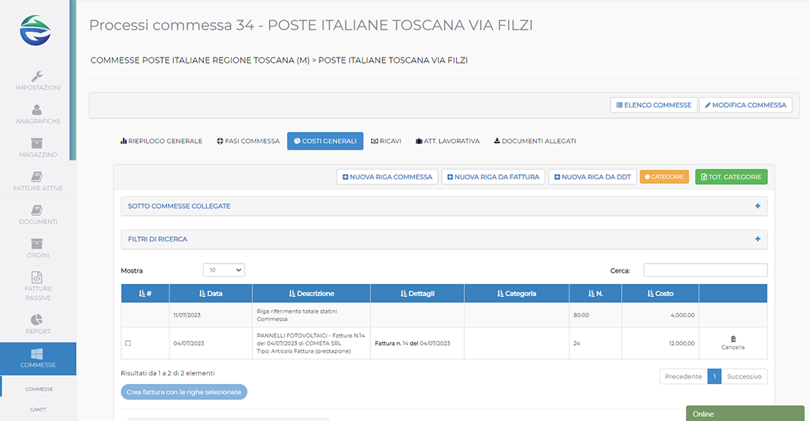Viewport: 809px width, 421px height.
Task: Switch to Documenti Allegati tab
Action: click(x=535, y=141)
